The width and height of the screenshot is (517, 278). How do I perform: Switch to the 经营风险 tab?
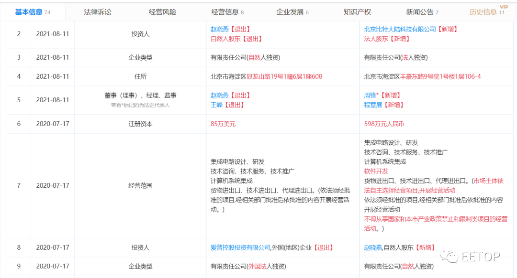click(x=163, y=12)
